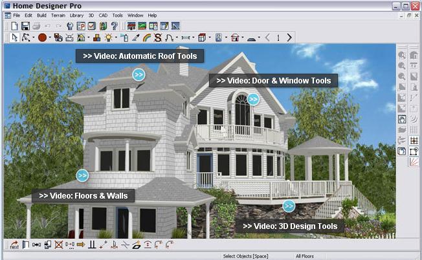Click the printer icon
This screenshot has height=260, width=422.
[x=36, y=26]
